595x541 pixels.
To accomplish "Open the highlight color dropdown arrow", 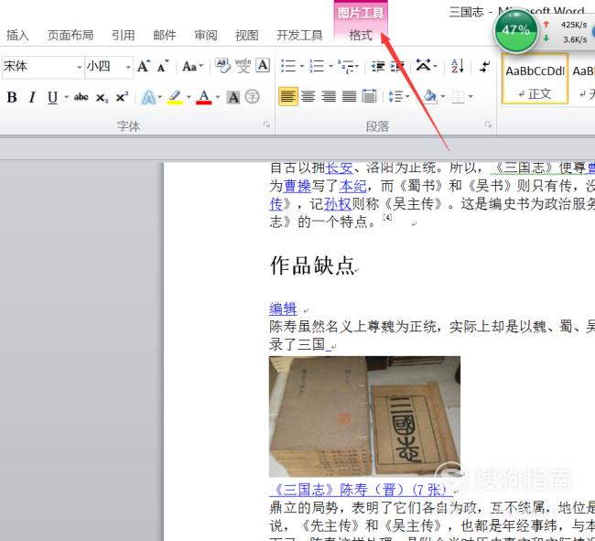I will point(189,97).
